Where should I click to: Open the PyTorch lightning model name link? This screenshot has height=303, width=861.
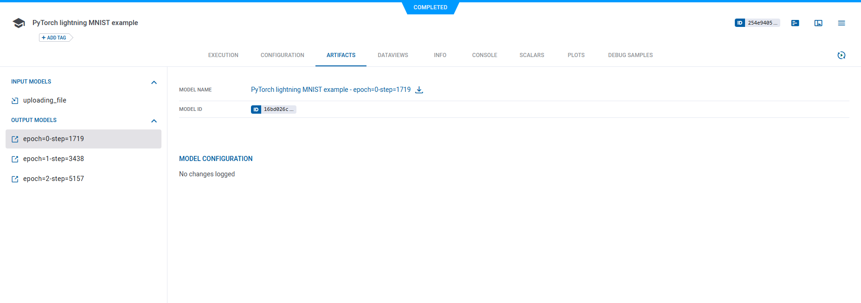coord(330,90)
